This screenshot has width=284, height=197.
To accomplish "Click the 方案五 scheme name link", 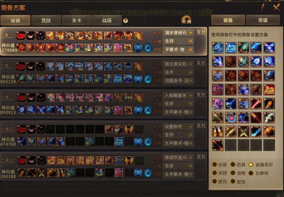I will point(7,160).
